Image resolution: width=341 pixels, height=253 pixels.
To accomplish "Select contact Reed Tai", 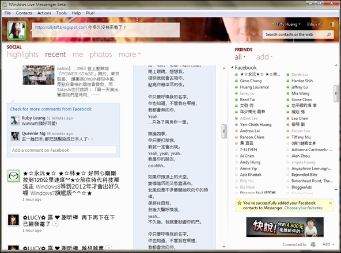I will click(248, 99).
